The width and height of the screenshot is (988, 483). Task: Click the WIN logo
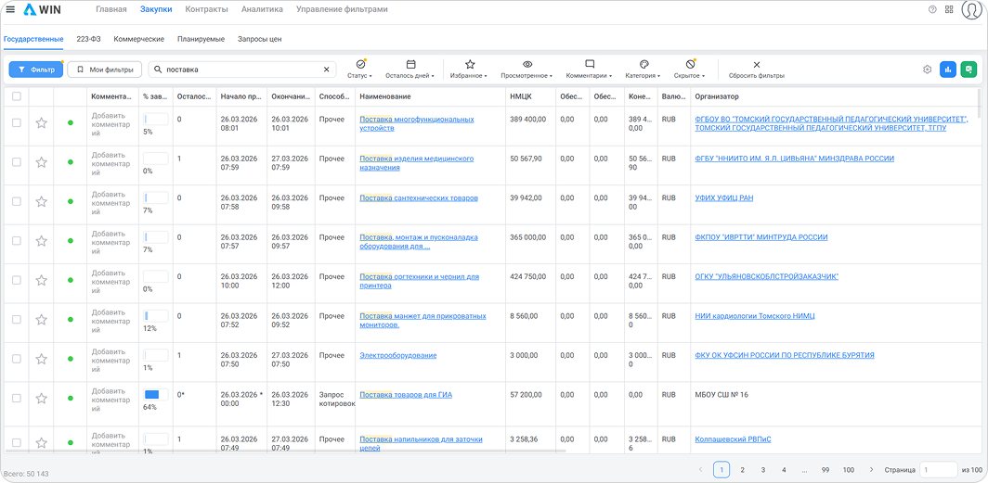pos(42,9)
